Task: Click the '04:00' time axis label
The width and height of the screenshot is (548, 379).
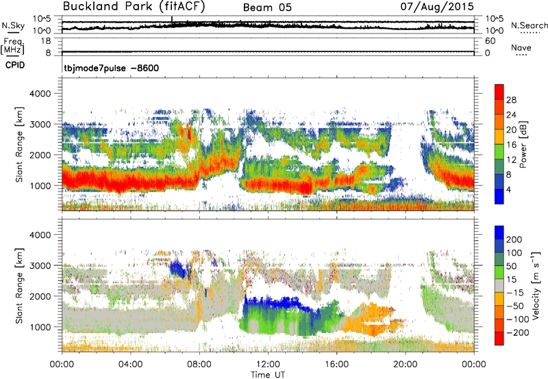Action: (130, 365)
